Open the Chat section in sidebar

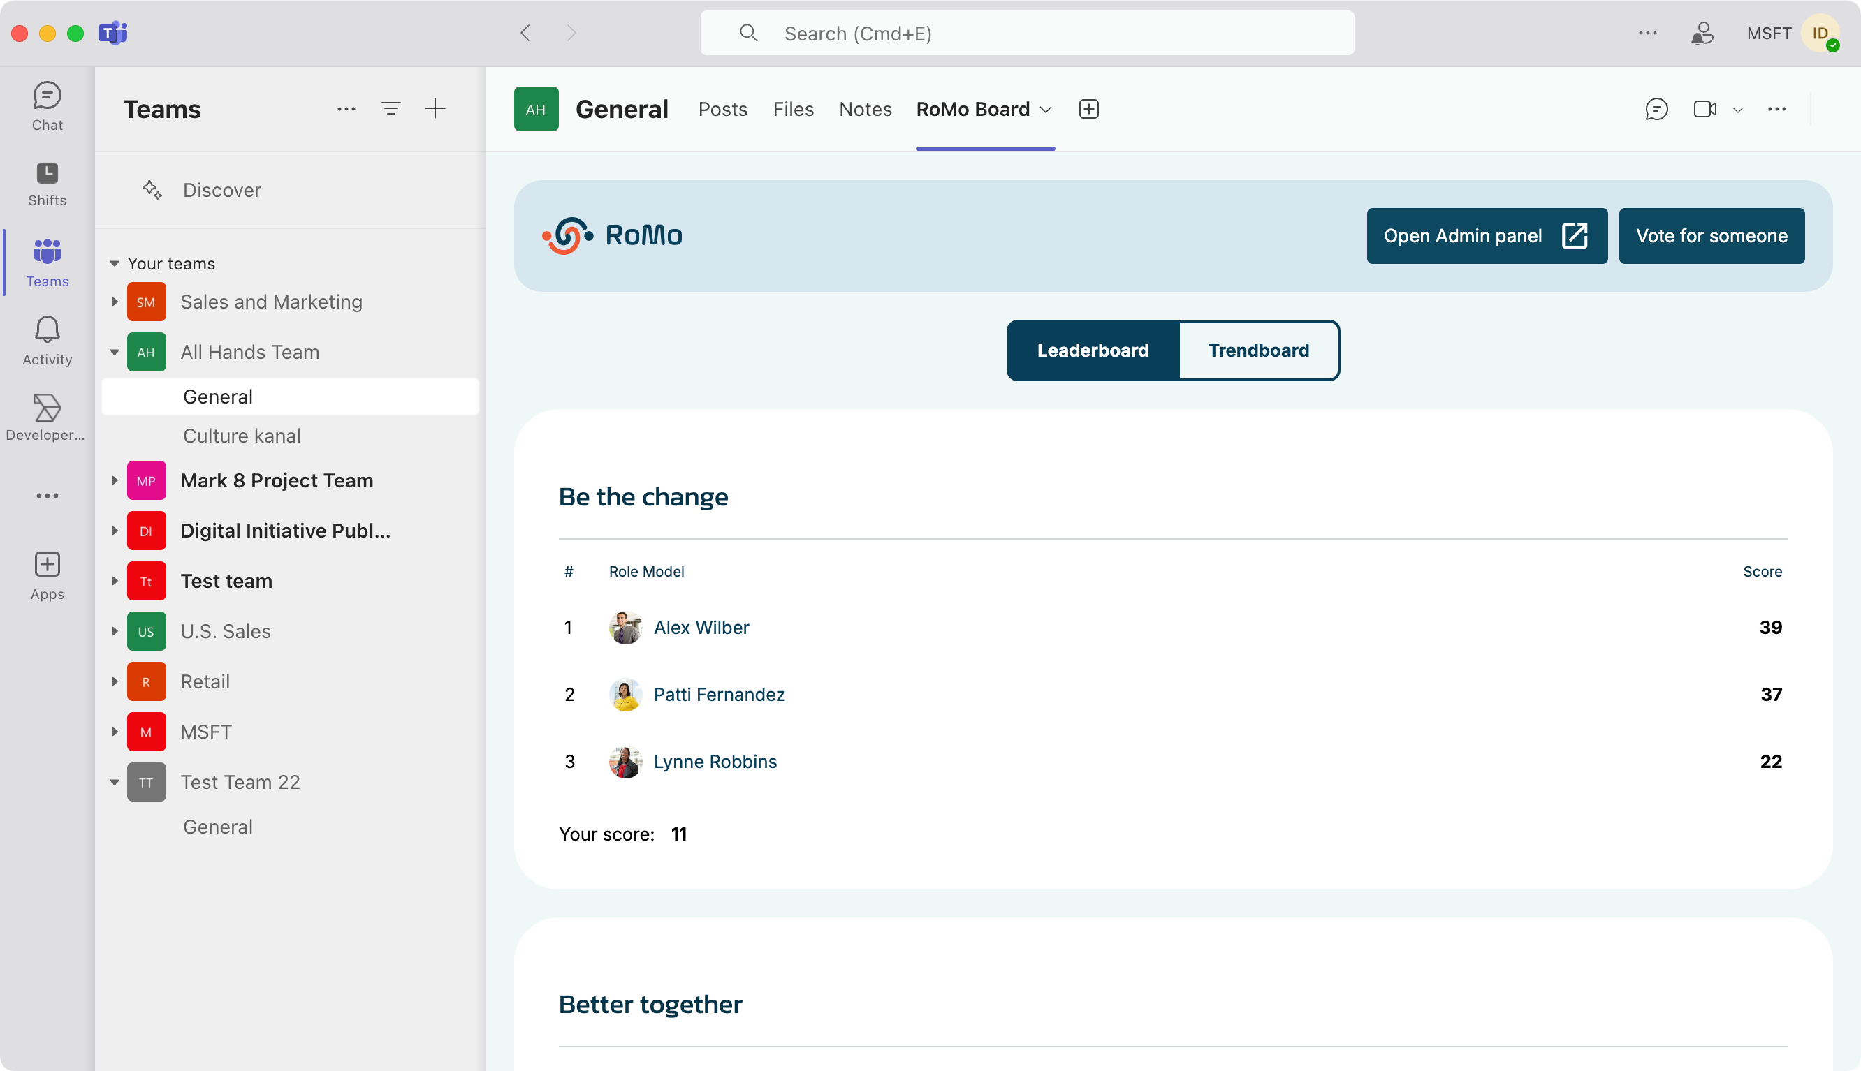(x=47, y=107)
